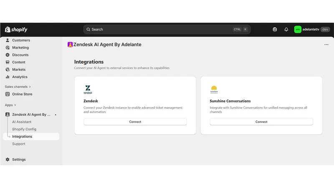
Task: Click the Zendesk logo in card
Action: coord(88,89)
